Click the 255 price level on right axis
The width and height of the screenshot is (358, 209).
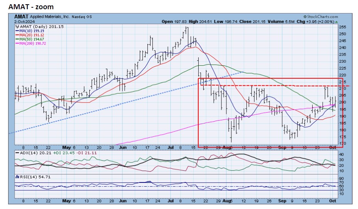(343, 27)
